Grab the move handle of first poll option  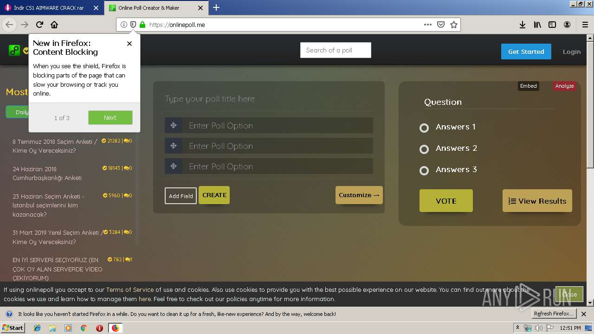point(173,125)
